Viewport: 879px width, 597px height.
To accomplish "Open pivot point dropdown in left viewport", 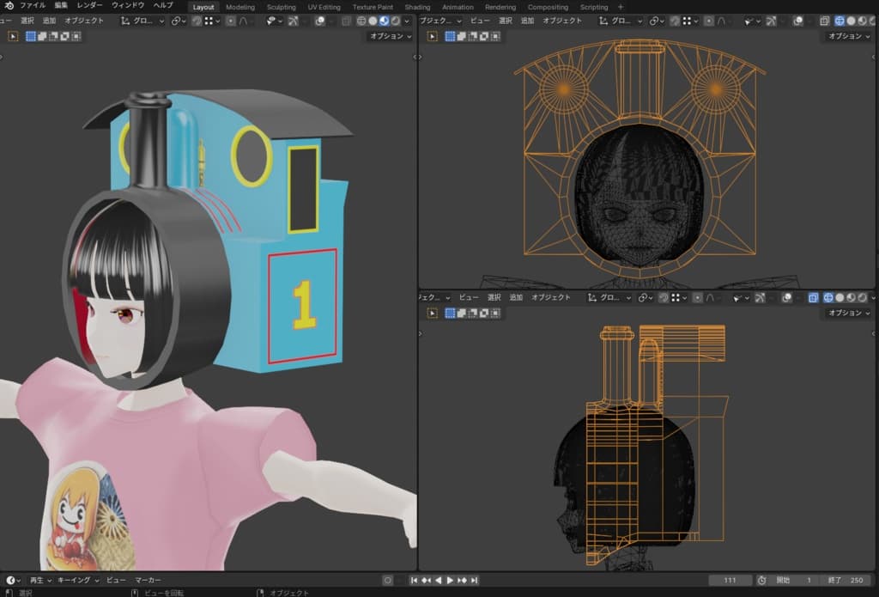I will pos(179,21).
